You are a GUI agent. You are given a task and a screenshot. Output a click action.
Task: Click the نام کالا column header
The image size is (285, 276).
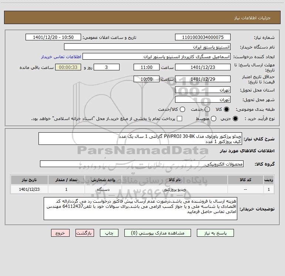[x=174, y=180]
